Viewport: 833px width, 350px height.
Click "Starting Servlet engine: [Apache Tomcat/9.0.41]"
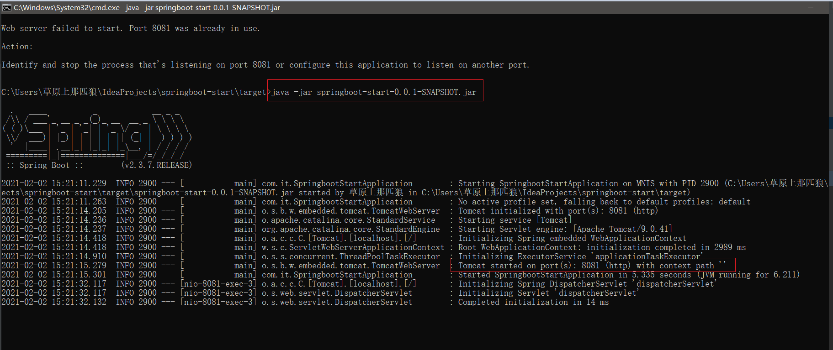pyautogui.click(x=565, y=229)
